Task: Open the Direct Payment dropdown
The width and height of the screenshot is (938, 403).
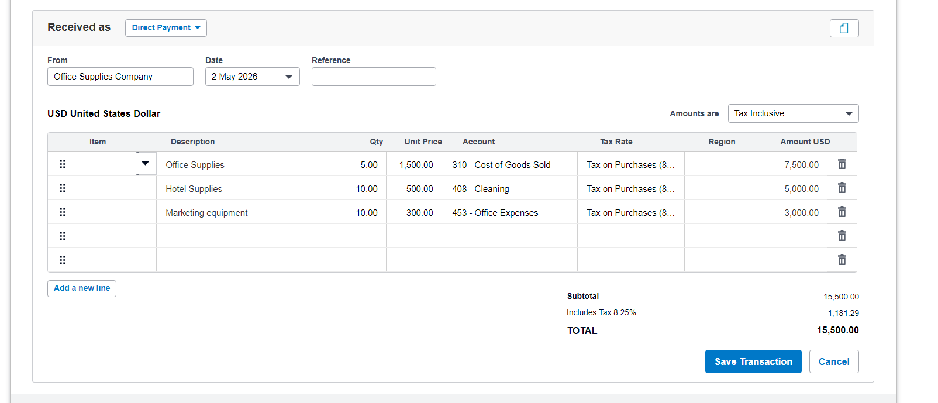Action: coord(166,28)
